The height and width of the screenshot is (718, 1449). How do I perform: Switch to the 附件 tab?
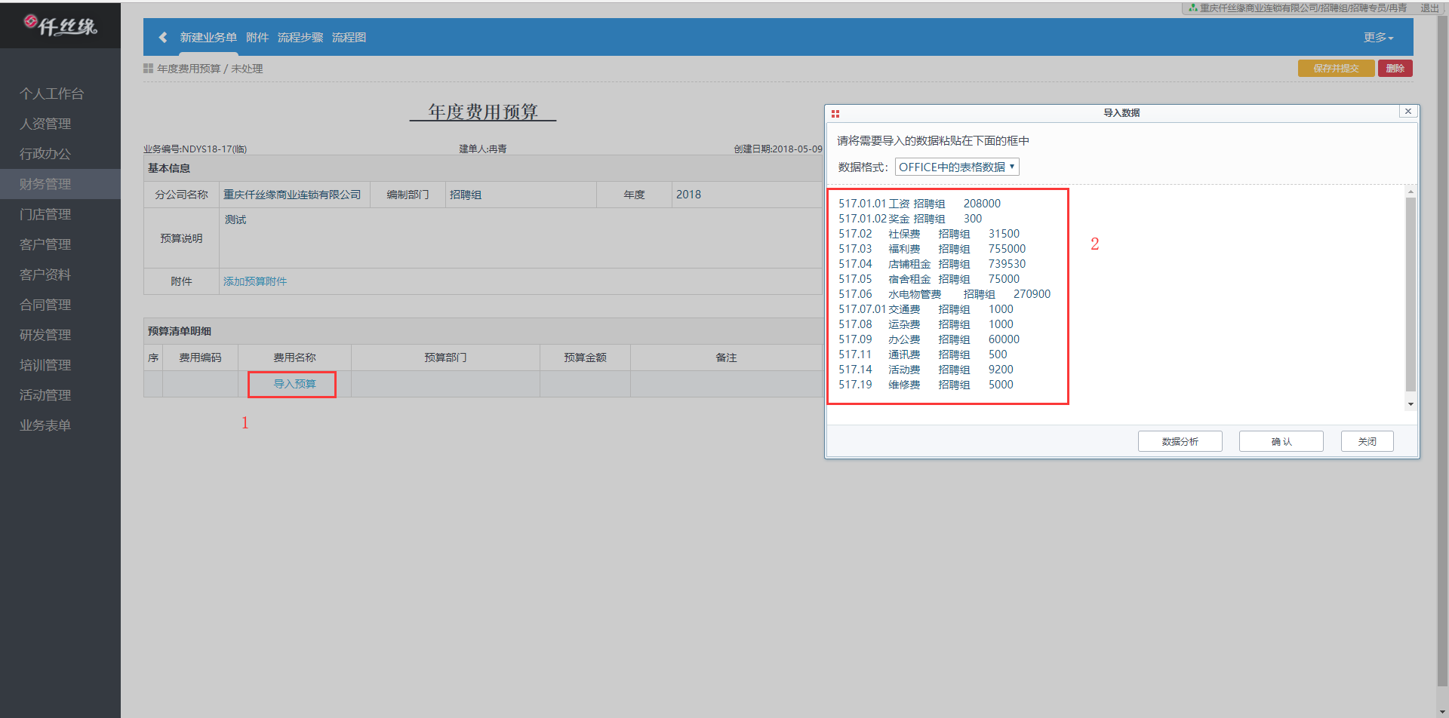pyautogui.click(x=257, y=38)
